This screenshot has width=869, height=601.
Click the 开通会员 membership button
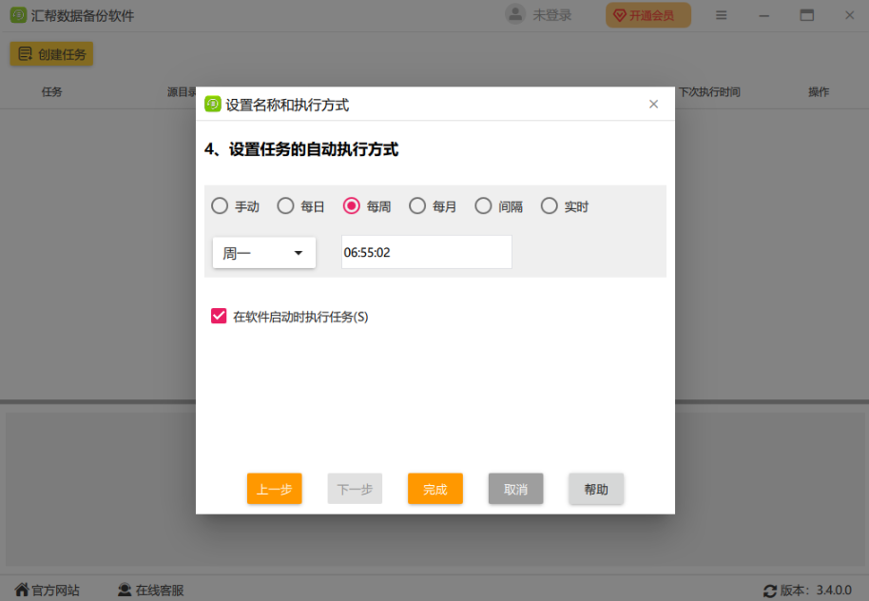pyautogui.click(x=647, y=15)
